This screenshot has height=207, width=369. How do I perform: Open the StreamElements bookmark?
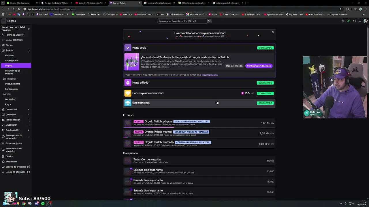point(60,14)
